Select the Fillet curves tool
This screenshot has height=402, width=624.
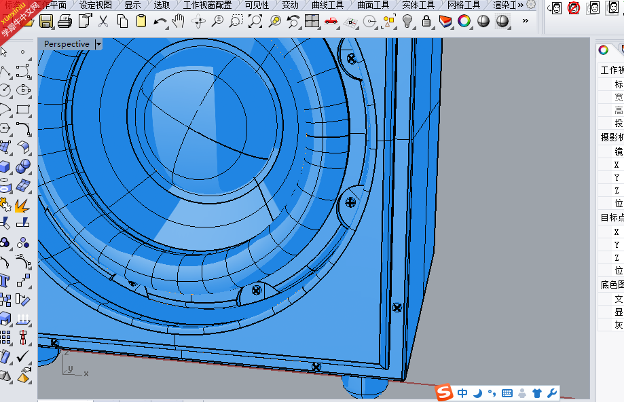pyautogui.click(x=23, y=128)
